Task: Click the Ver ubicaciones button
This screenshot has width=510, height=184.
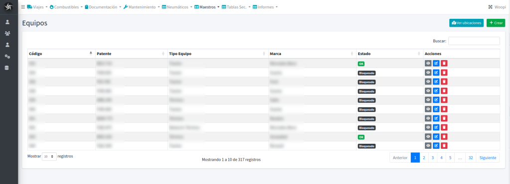Action: (x=466, y=23)
